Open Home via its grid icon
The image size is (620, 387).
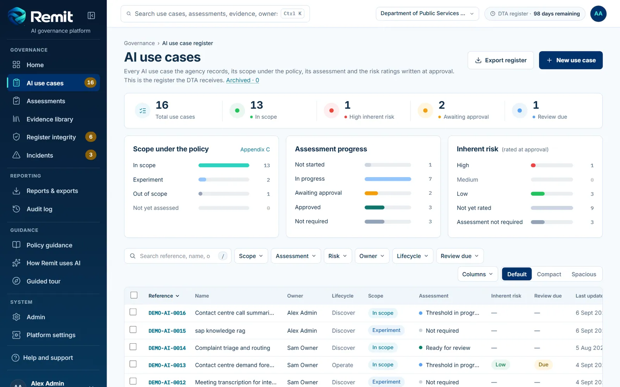click(16, 65)
